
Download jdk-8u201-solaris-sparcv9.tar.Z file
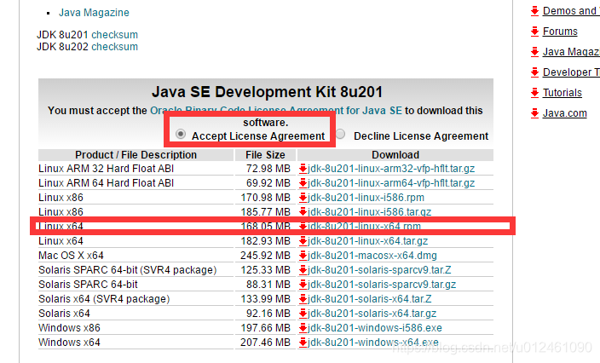(x=378, y=270)
